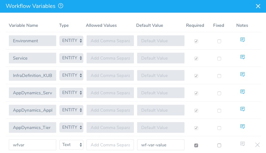Image resolution: width=266 pixels, height=153 pixels.
Task: Open notes for AppDynamics_Serv variable
Action: (242, 92)
